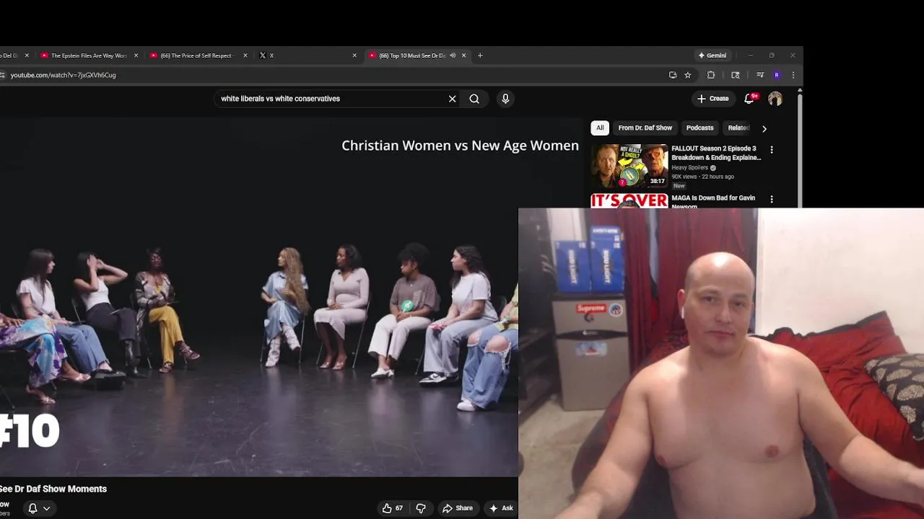This screenshot has height=519, width=924.
Task: Click the Ask AI button
Action: [501, 508]
